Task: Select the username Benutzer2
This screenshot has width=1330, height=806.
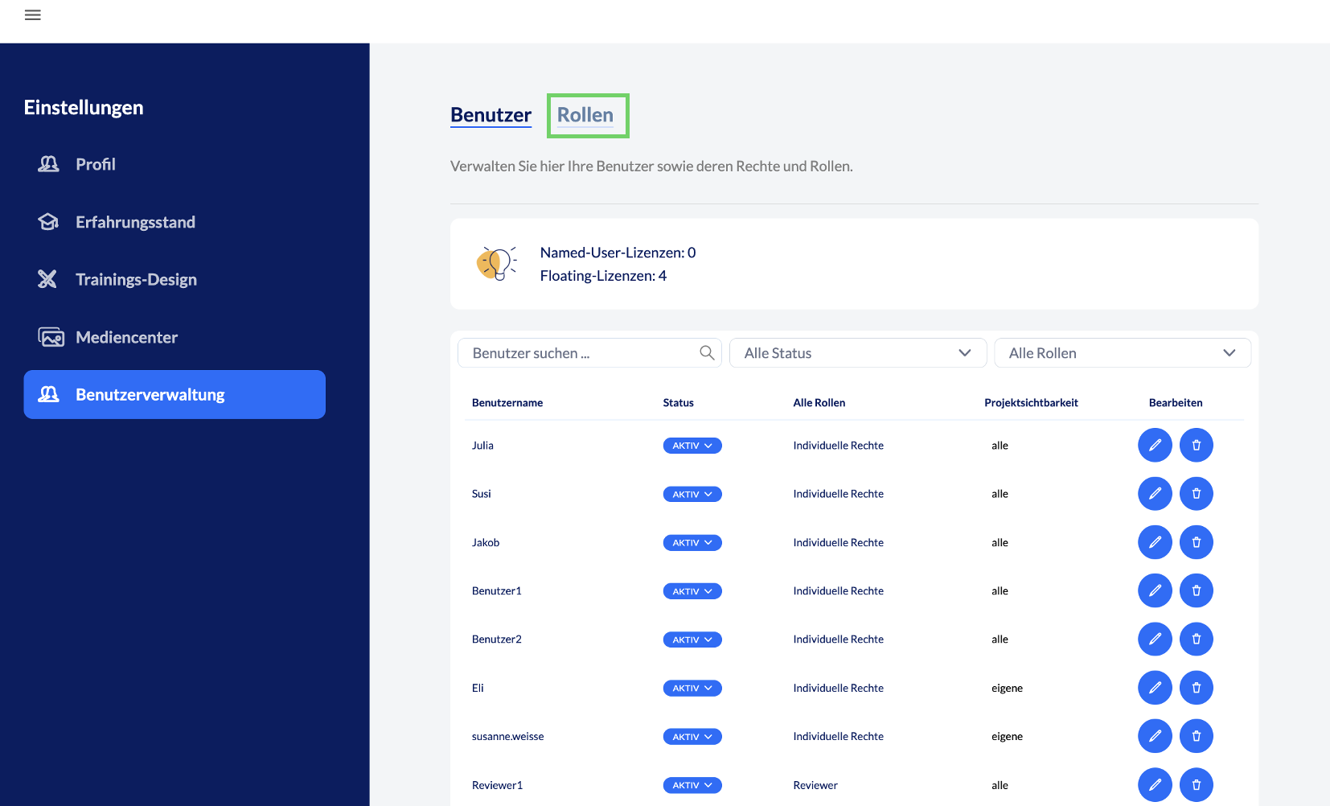Action: click(x=497, y=639)
